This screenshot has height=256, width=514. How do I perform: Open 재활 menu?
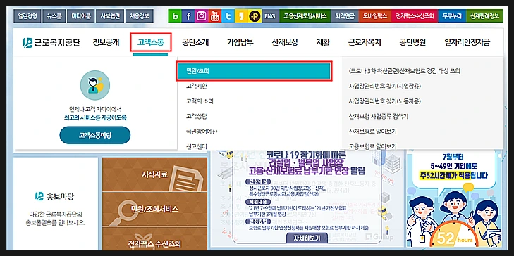coord(323,42)
